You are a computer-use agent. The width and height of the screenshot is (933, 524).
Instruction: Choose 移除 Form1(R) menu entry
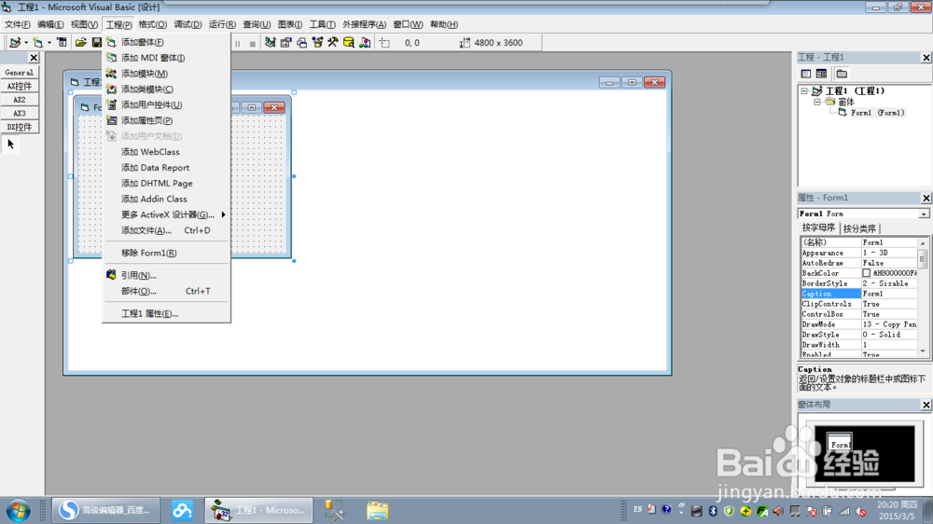167,253
